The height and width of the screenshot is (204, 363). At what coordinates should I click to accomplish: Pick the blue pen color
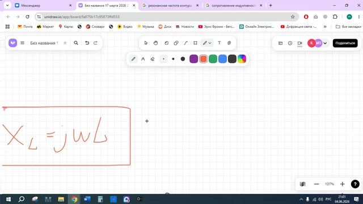[222, 59]
